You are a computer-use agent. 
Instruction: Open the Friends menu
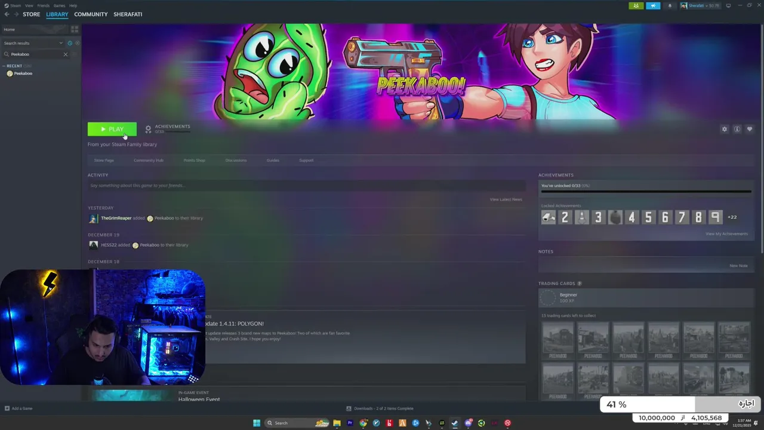click(44, 5)
